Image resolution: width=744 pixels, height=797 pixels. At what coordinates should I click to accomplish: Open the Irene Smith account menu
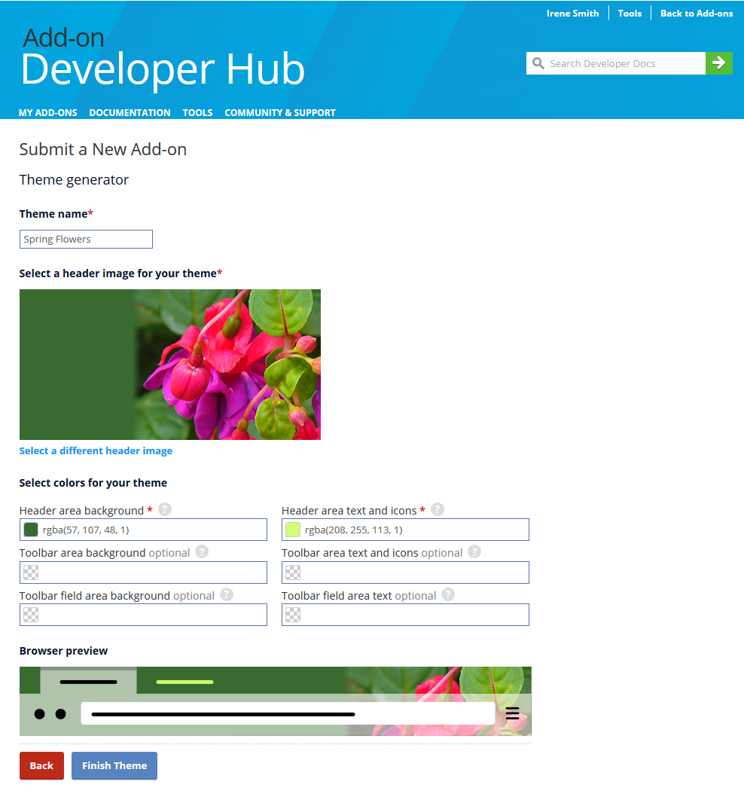click(x=572, y=13)
